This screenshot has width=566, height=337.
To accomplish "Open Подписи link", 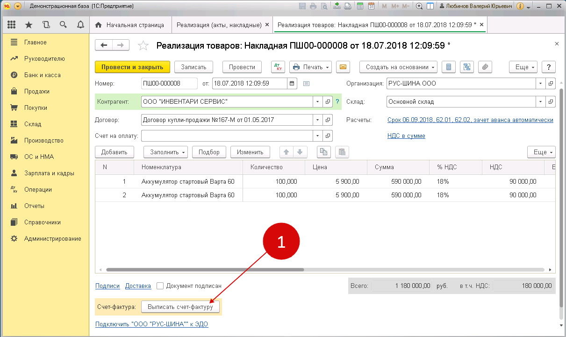I will point(107,286).
